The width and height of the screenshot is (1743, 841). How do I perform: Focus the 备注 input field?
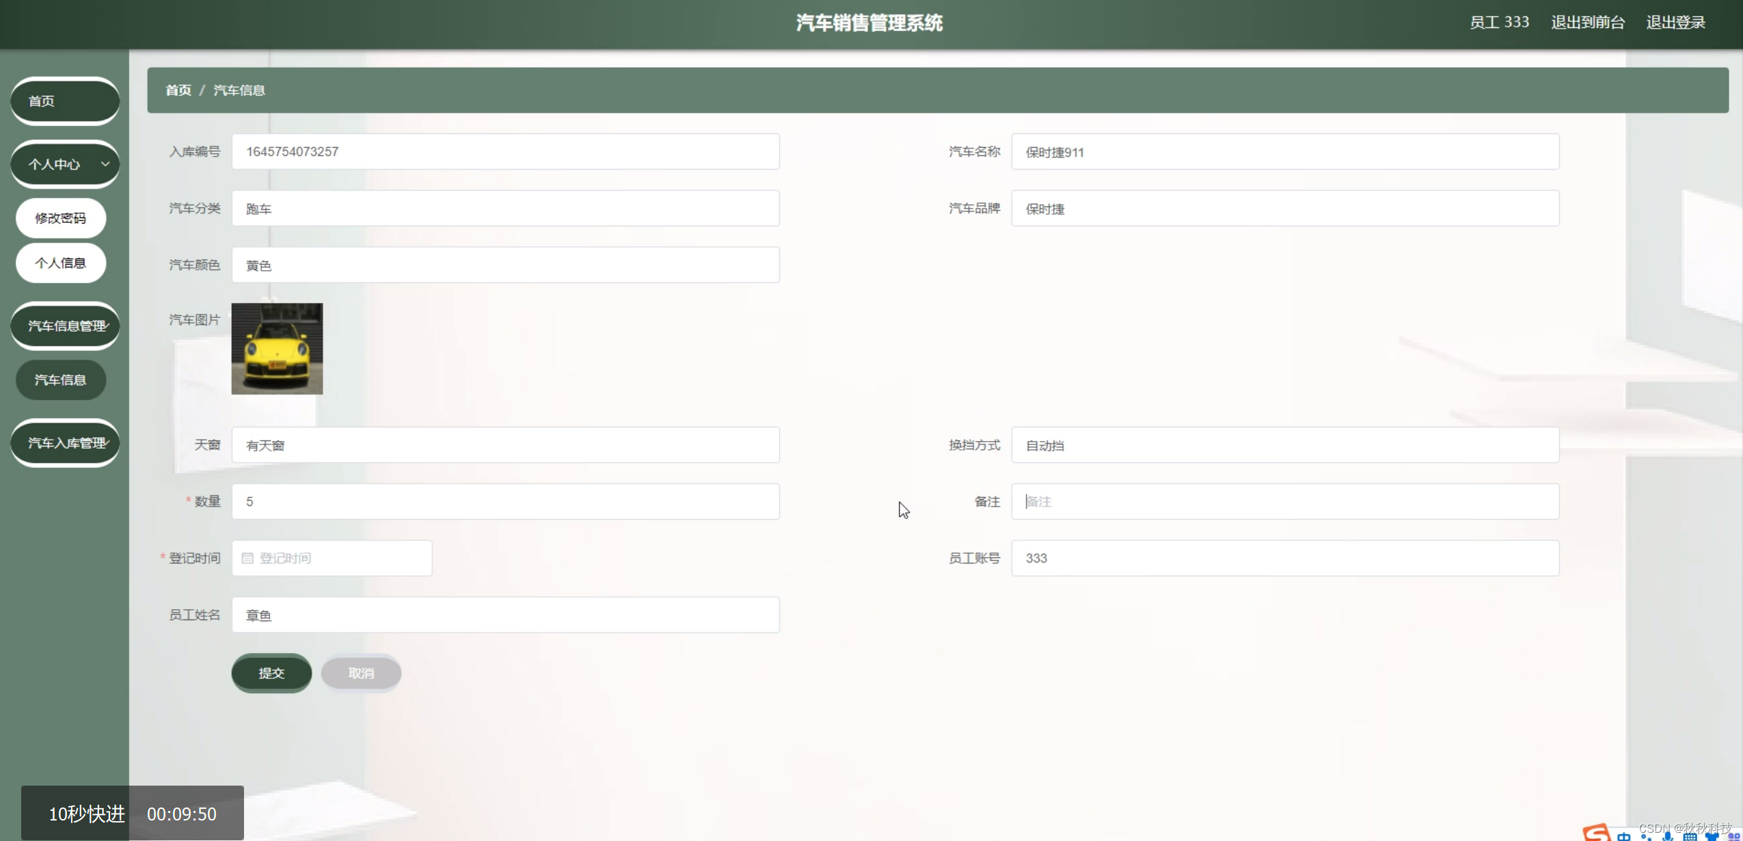[x=1285, y=502]
